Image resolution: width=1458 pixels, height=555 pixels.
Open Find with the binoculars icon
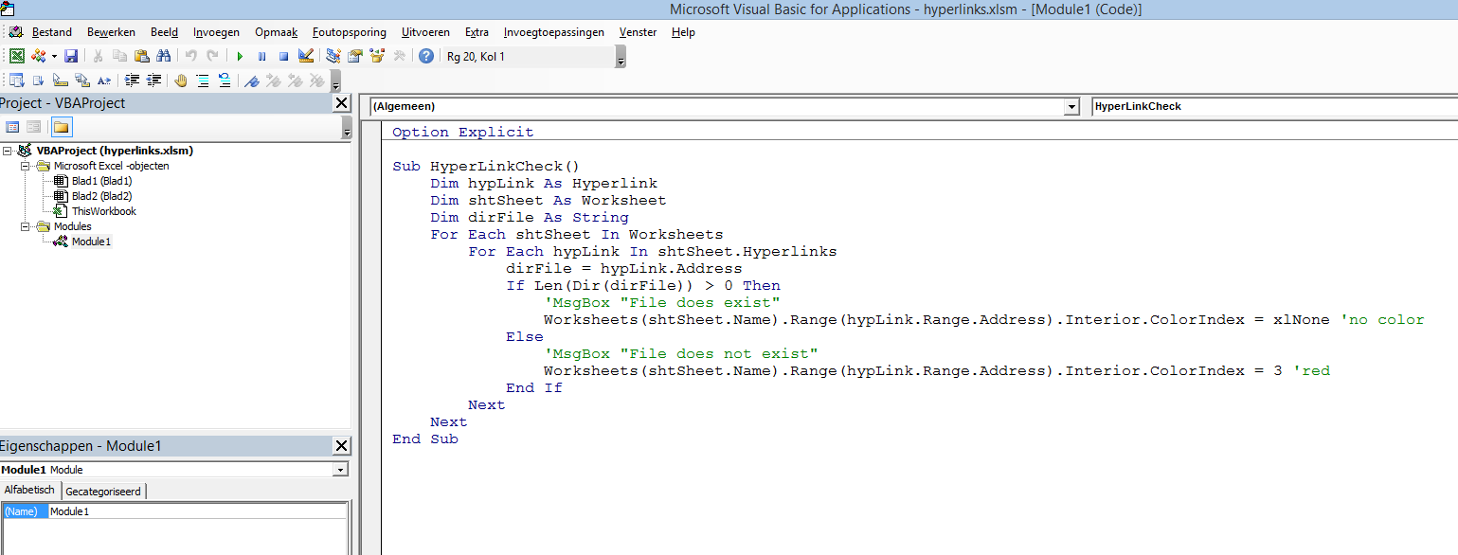coord(163,57)
